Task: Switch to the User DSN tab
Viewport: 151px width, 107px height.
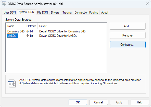Action: point(10,13)
